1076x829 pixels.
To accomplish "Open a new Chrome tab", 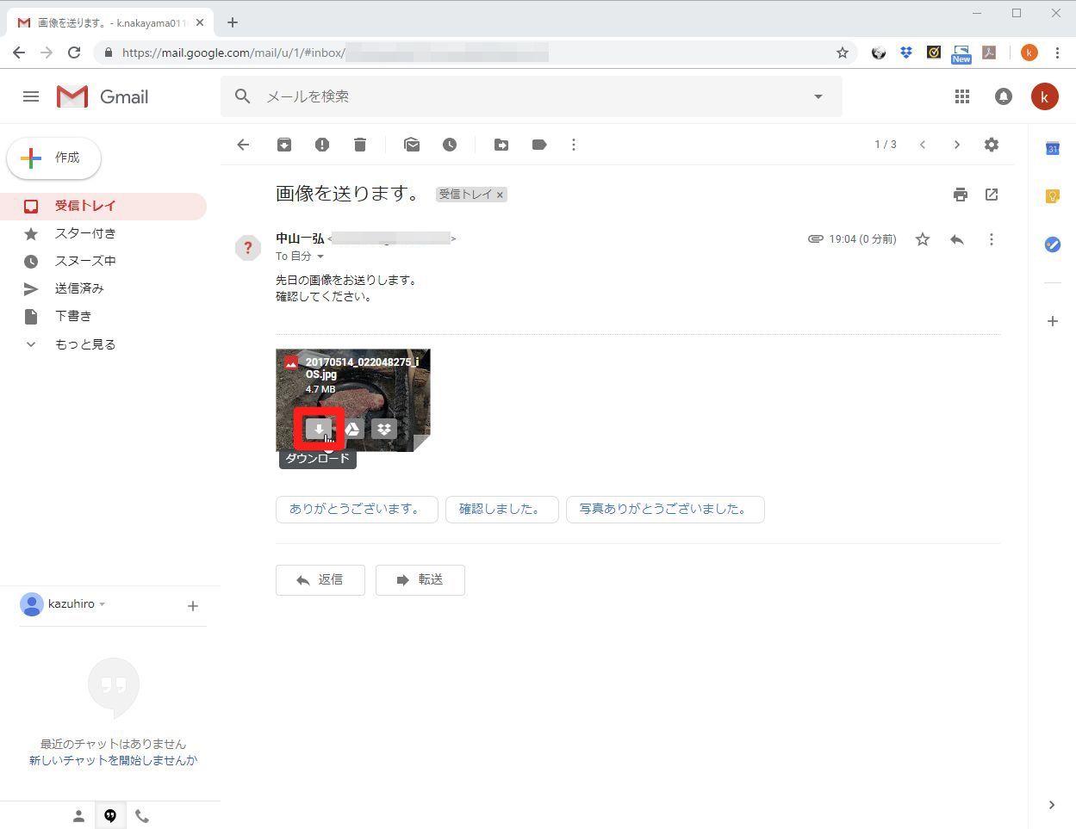I will 233,22.
